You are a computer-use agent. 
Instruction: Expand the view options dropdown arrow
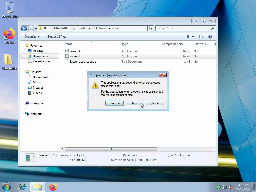coord(193,37)
